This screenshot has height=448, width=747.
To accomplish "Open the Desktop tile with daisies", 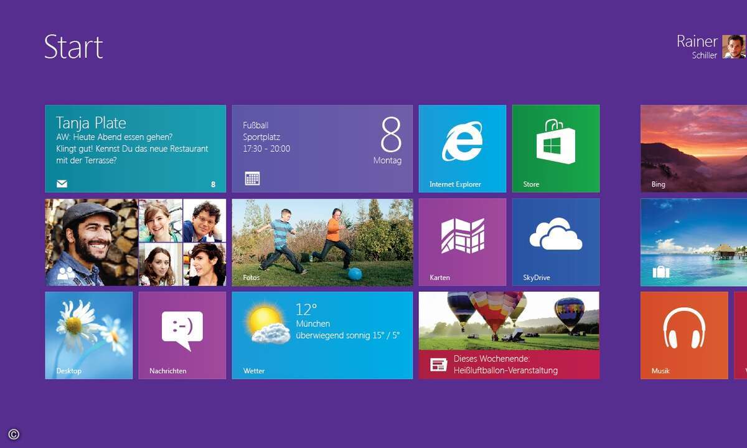I will click(89, 335).
